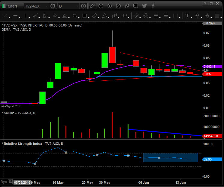Share chart via Facebook icon
Image resolution: width=224 pixels, height=187 pixels.
[x=153, y=6]
